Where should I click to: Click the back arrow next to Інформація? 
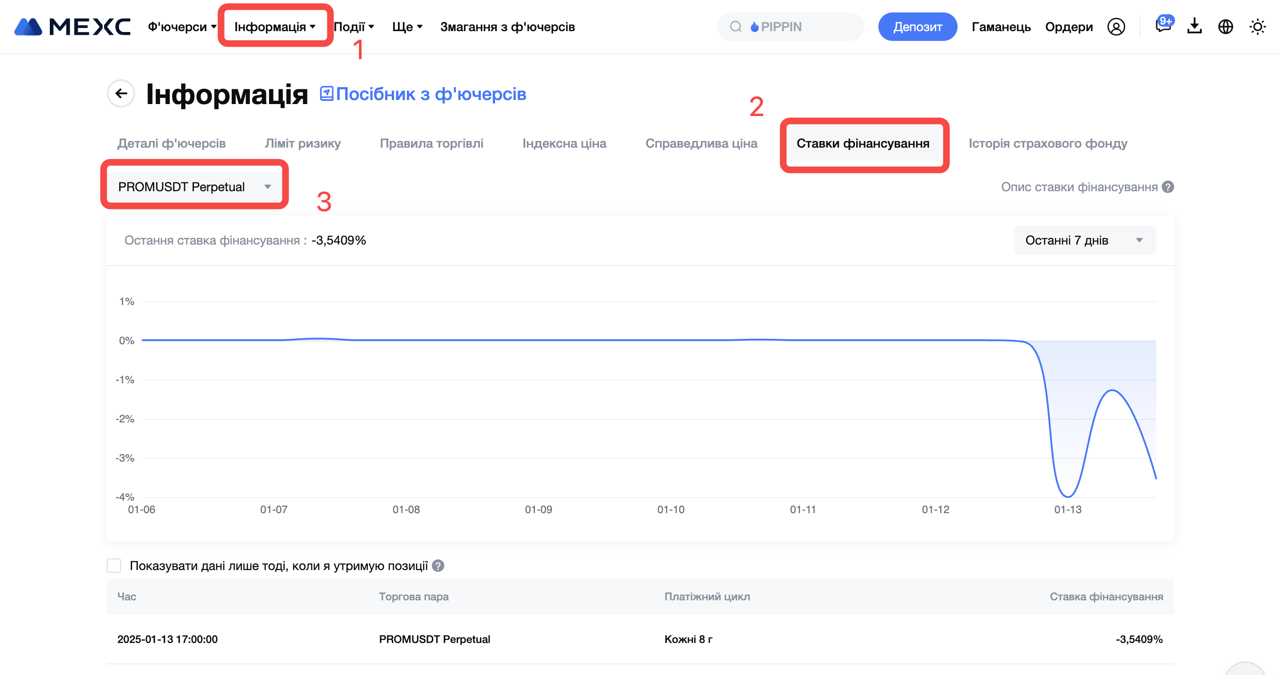[121, 93]
